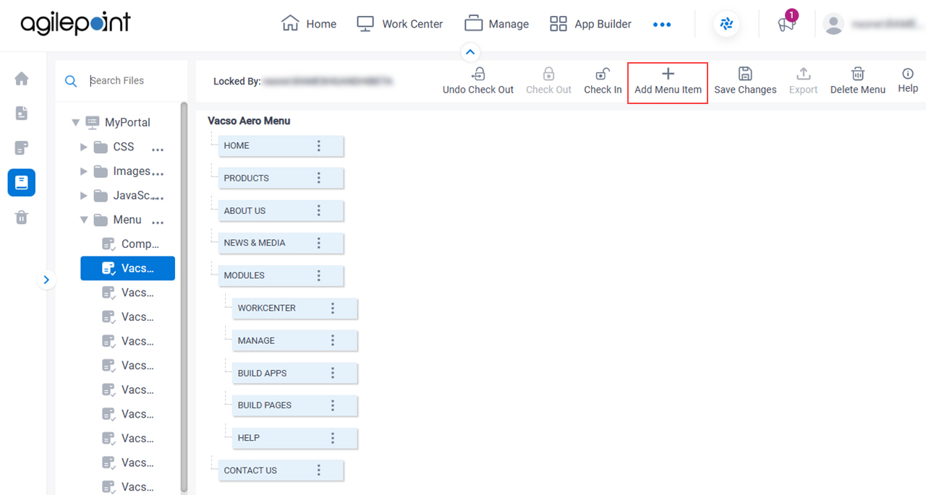Click the agilepoint logo
Viewport: 926px width, 495px height.
(x=76, y=24)
